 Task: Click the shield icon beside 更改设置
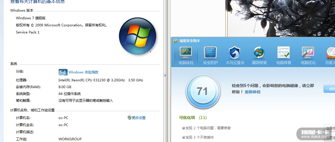pyautogui.click(x=130, y=118)
